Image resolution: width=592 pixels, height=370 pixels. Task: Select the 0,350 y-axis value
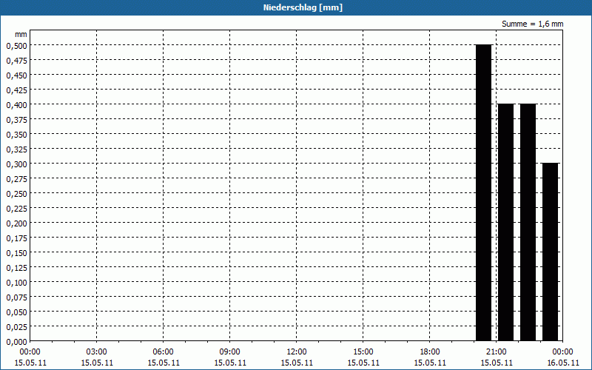(x=17, y=135)
